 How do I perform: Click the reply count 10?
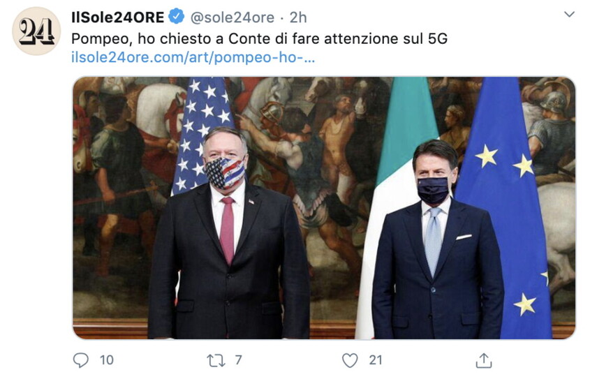[107, 360]
